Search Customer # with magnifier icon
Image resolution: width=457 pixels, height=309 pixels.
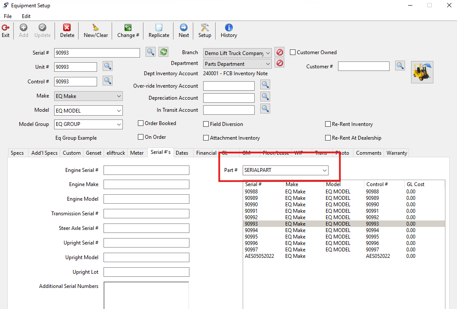400,66
